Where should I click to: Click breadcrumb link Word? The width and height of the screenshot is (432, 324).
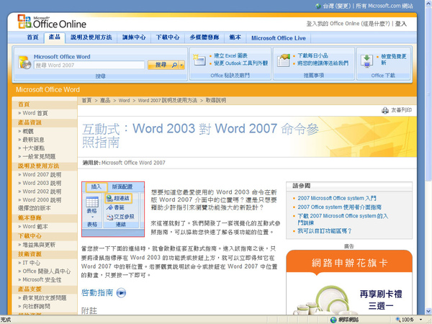pos(124,101)
